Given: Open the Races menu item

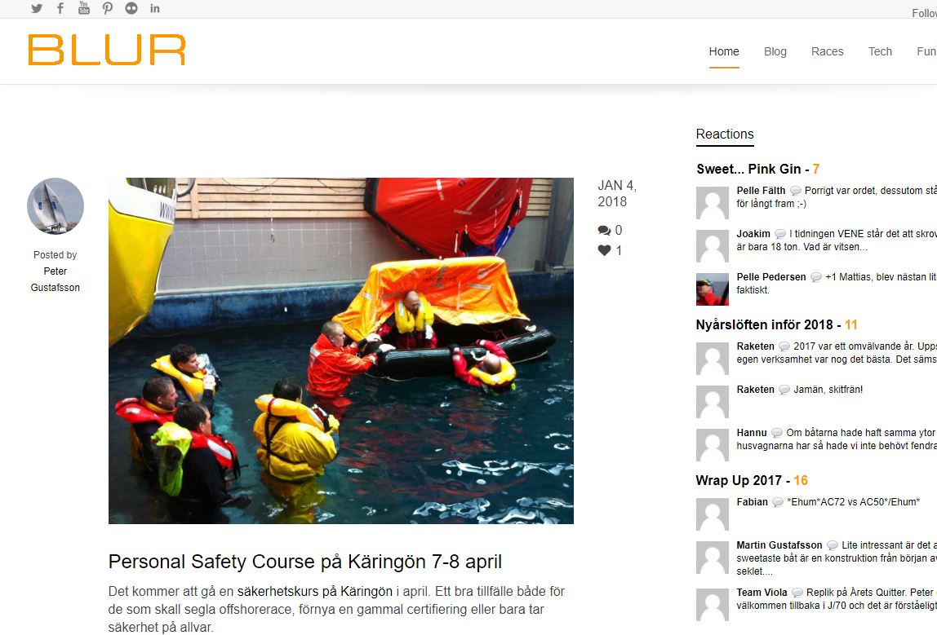Looking at the screenshot, I should click(x=827, y=51).
